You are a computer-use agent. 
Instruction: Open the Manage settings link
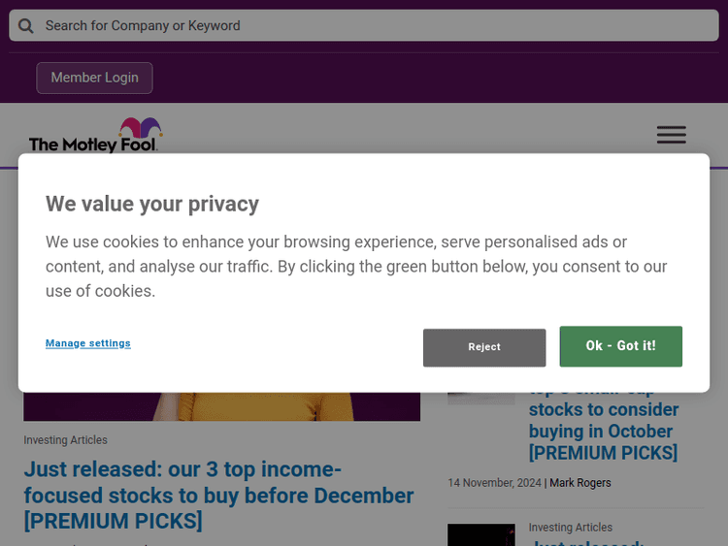[x=88, y=343]
